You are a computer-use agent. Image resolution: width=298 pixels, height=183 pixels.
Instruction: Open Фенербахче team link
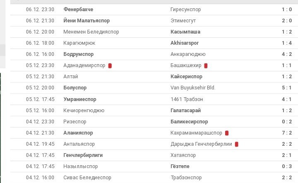pos(78,9)
